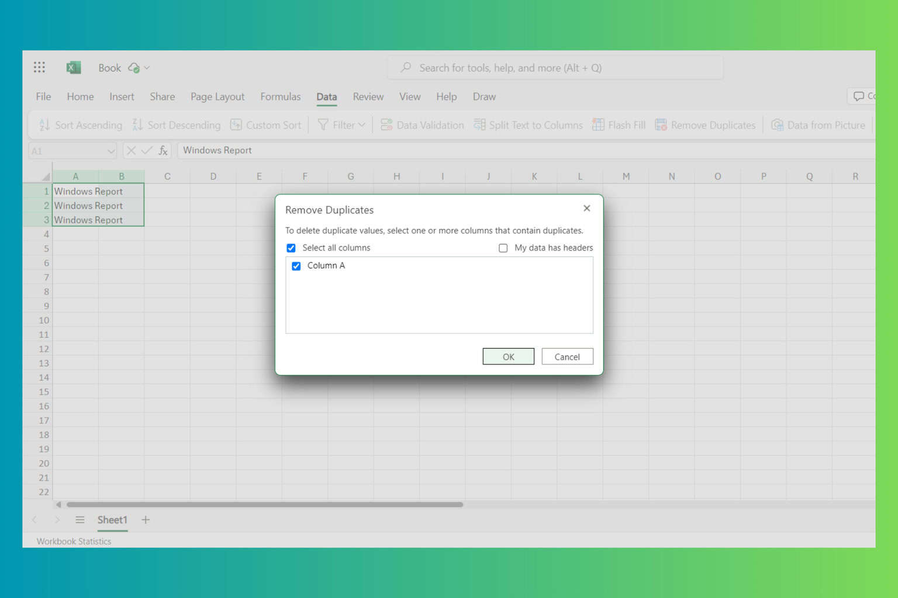The height and width of the screenshot is (598, 898).
Task: Select row 5 header
Action: 37,249
